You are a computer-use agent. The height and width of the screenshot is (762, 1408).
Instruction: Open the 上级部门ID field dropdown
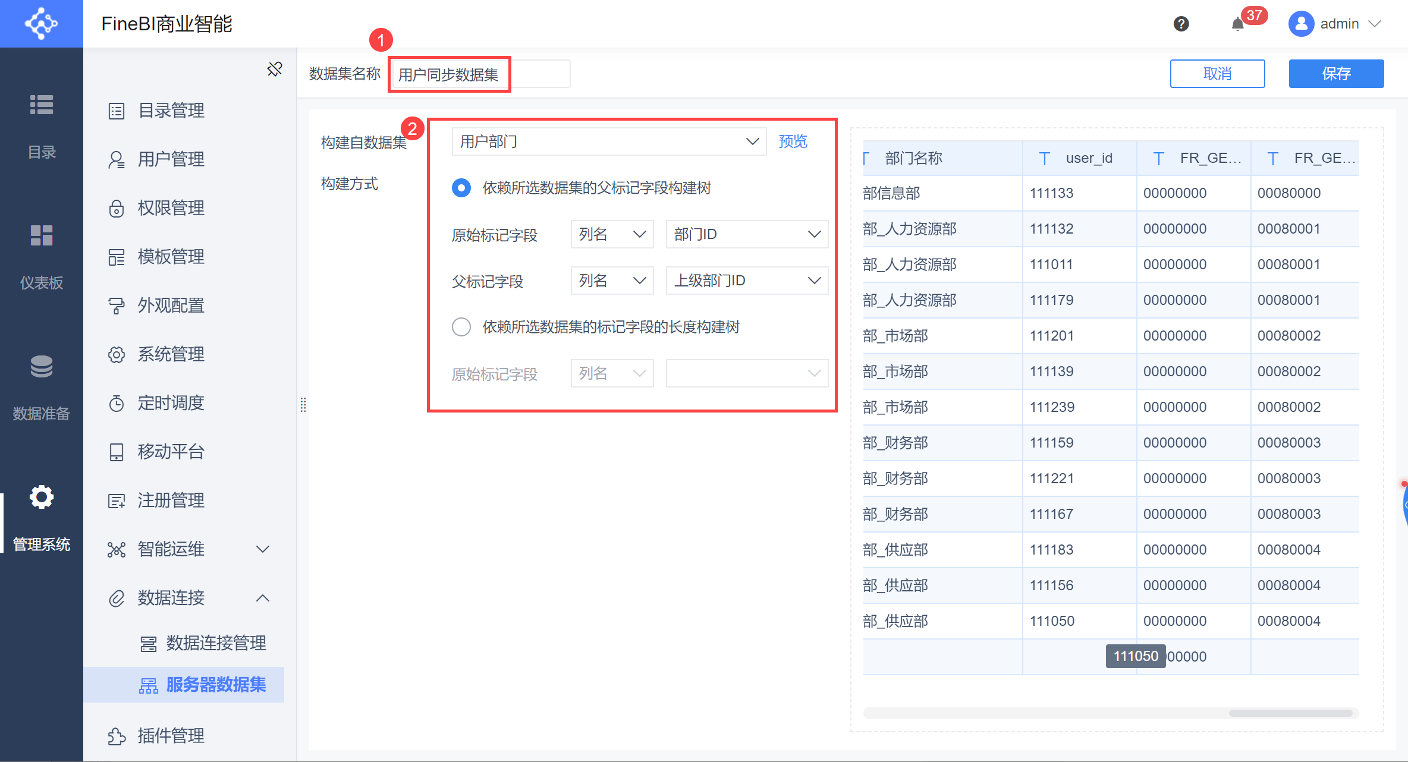746,280
